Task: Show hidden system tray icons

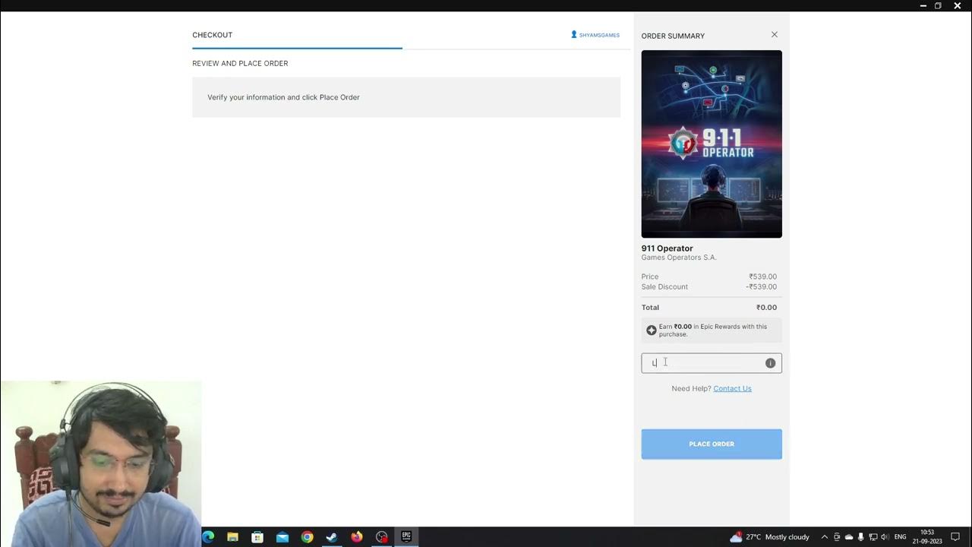Action: coord(825,537)
